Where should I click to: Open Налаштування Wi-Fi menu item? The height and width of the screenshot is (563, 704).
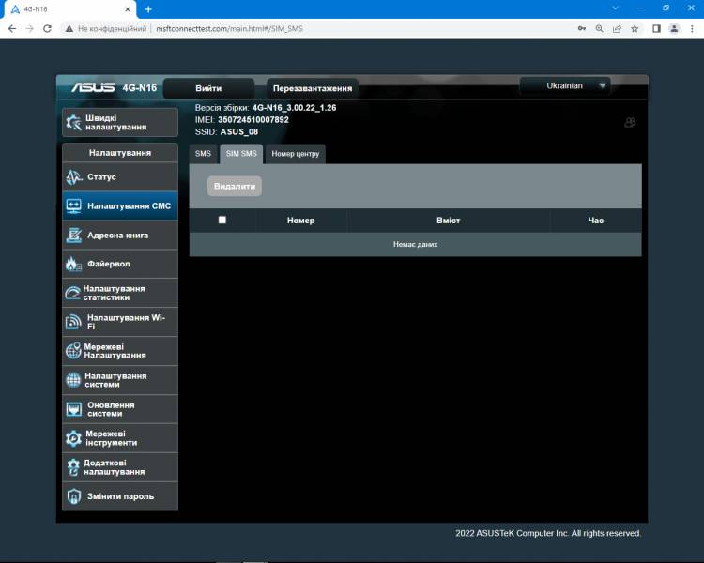pos(120,322)
